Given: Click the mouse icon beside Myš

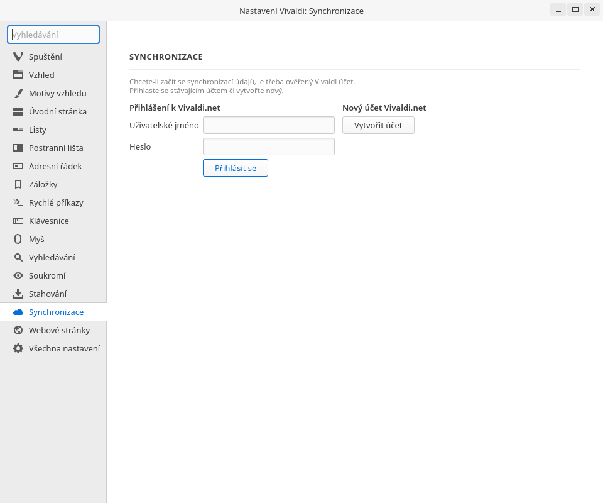Looking at the screenshot, I should coord(18,239).
